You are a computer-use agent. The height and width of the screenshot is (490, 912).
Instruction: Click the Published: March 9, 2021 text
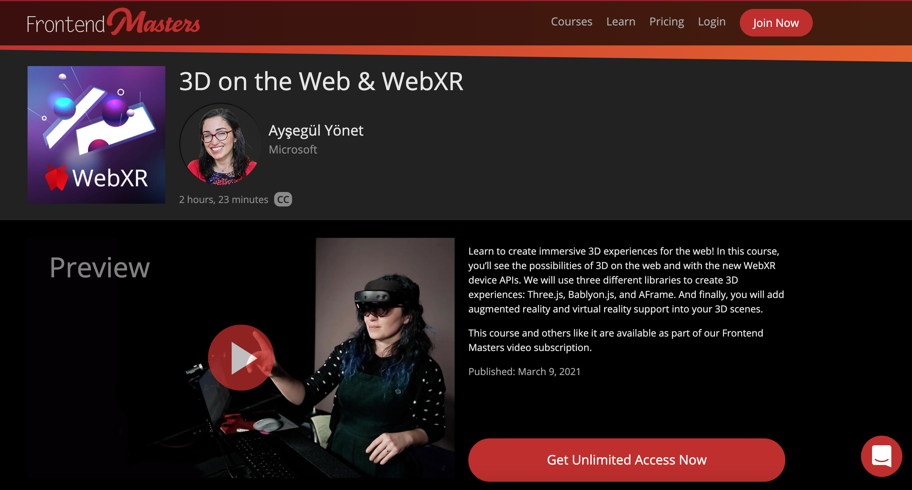[x=524, y=372]
